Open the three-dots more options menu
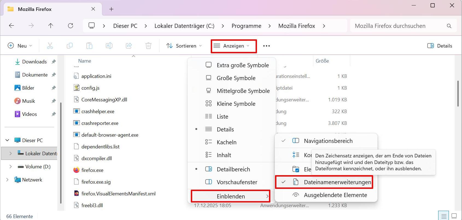This screenshot has width=462, height=220. point(267,46)
